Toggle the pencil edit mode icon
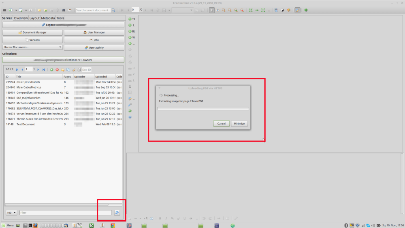Image resolution: width=405 pixels, height=228 pixels. (297, 10)
